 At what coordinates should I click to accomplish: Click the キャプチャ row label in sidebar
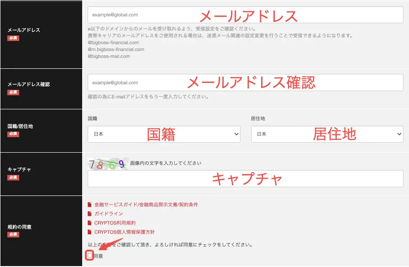[x=19, y=169]
